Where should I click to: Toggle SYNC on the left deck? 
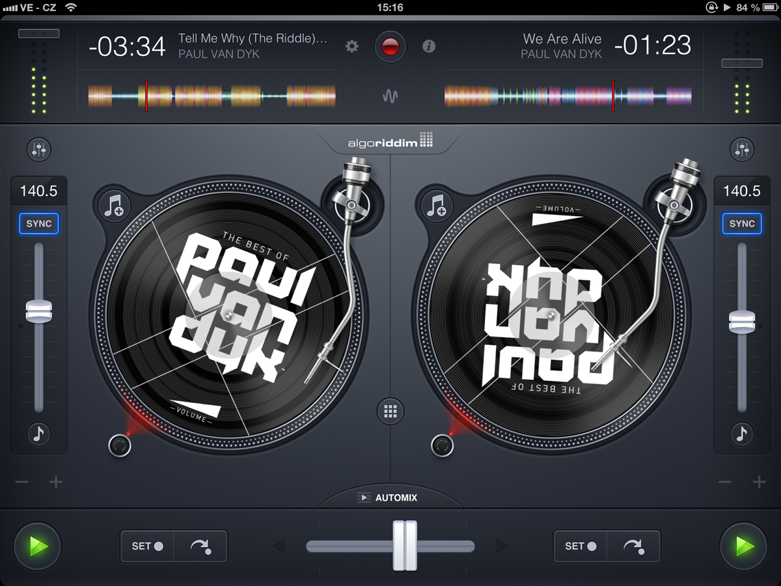pos(39,223)
